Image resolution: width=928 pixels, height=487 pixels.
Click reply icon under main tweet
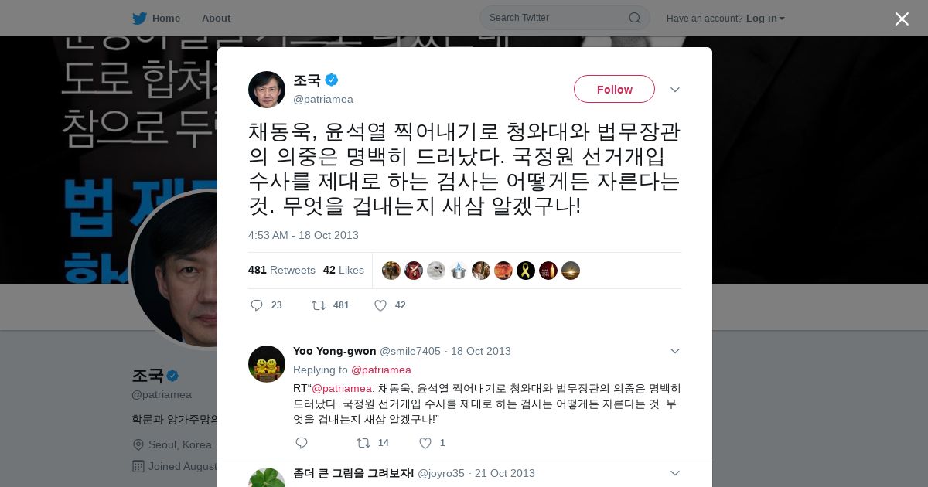257,305
